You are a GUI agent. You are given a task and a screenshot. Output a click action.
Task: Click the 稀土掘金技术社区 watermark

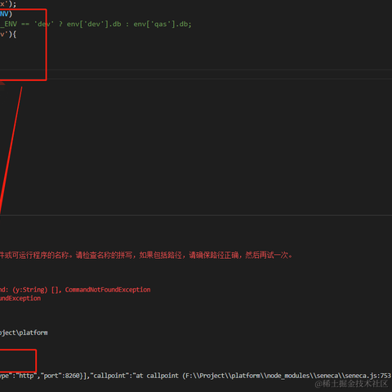351,384
